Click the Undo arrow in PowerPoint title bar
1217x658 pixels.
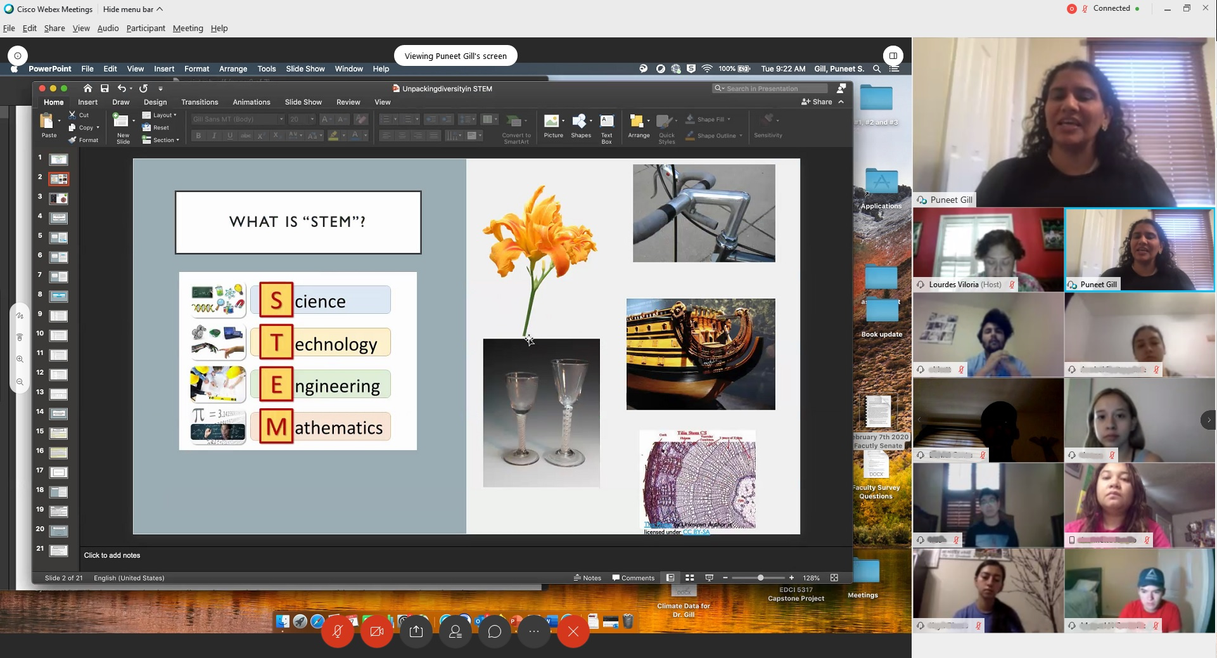(x=122, y=88)
